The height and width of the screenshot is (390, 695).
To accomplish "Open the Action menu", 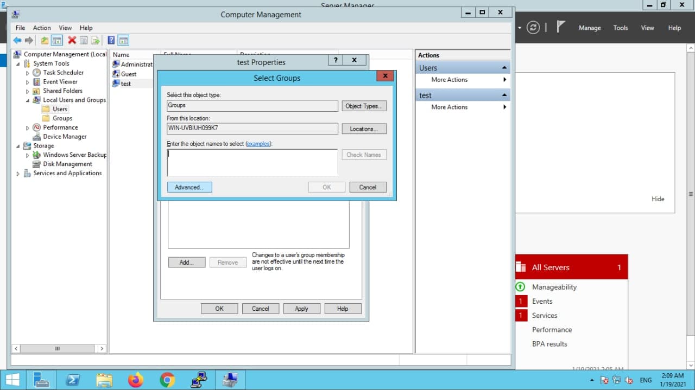I will (x=42, y=28).
